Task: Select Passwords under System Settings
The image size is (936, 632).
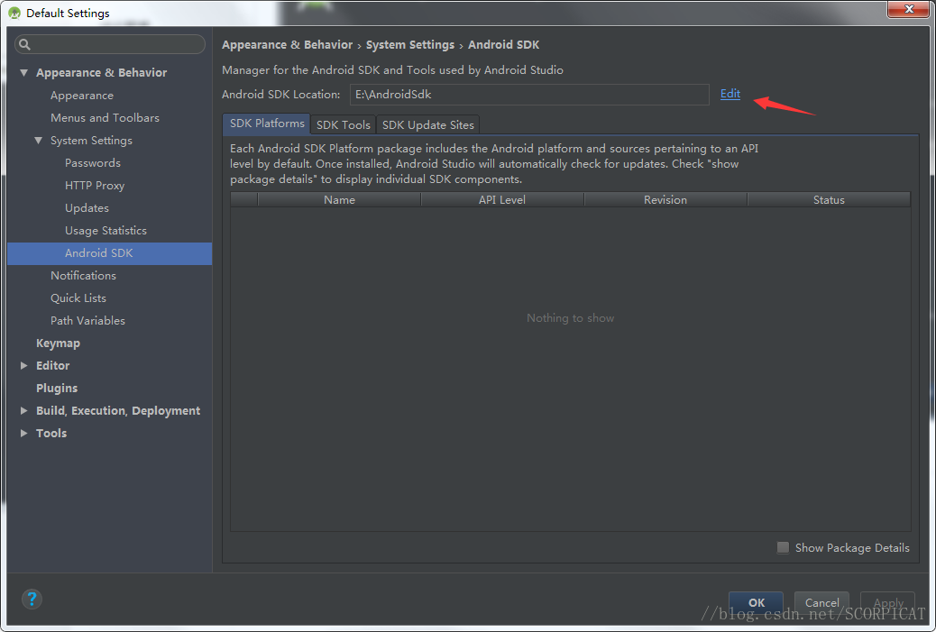Action: click(x=93, y=163)
